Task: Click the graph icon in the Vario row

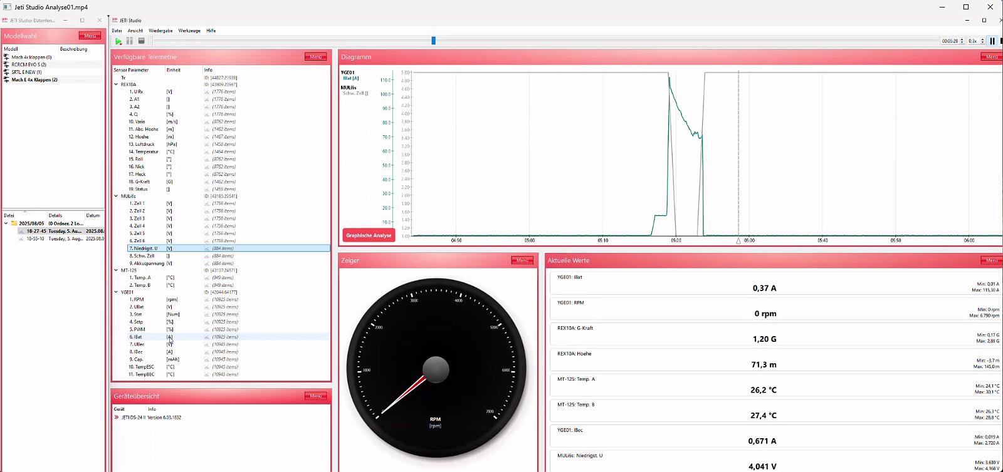Action: pos(207,122)
